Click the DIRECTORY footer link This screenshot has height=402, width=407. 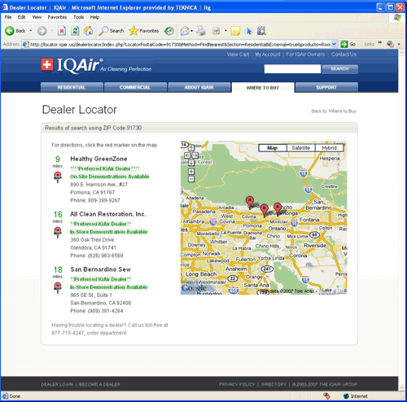(274, 384)
